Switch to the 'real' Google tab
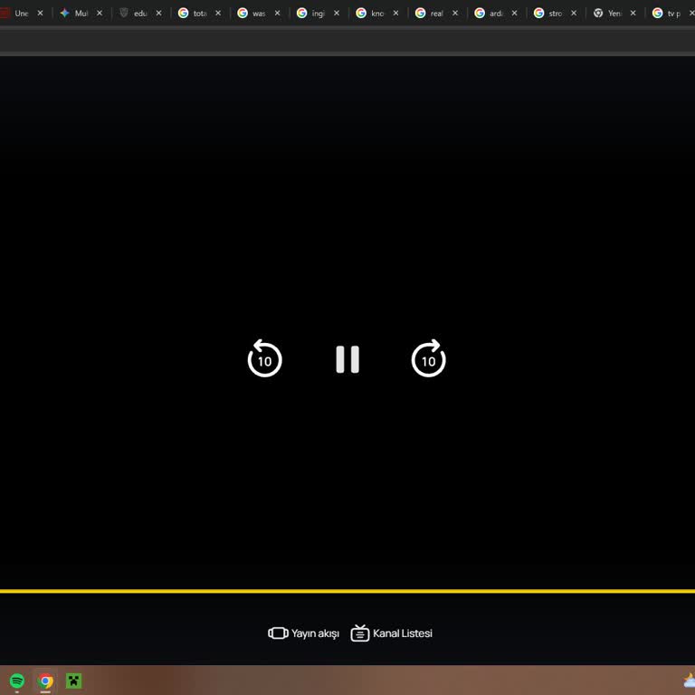This screenshot has width=695, height=695. tap(434, 14)
